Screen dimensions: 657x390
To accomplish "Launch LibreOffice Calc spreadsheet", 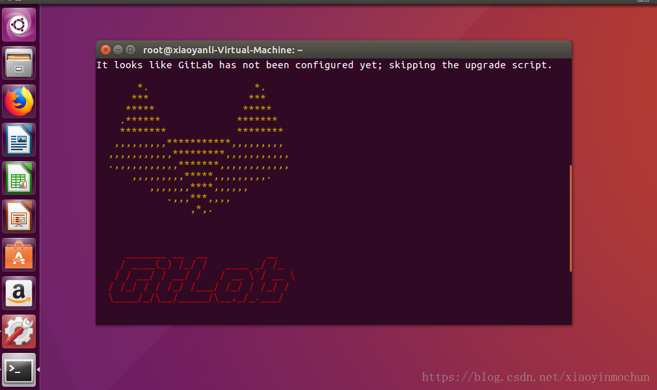I will point(19,178).
